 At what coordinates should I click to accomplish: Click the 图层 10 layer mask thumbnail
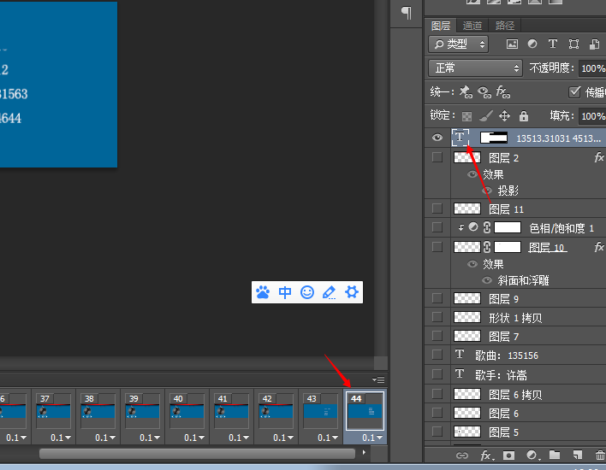(x=508, y=247)
